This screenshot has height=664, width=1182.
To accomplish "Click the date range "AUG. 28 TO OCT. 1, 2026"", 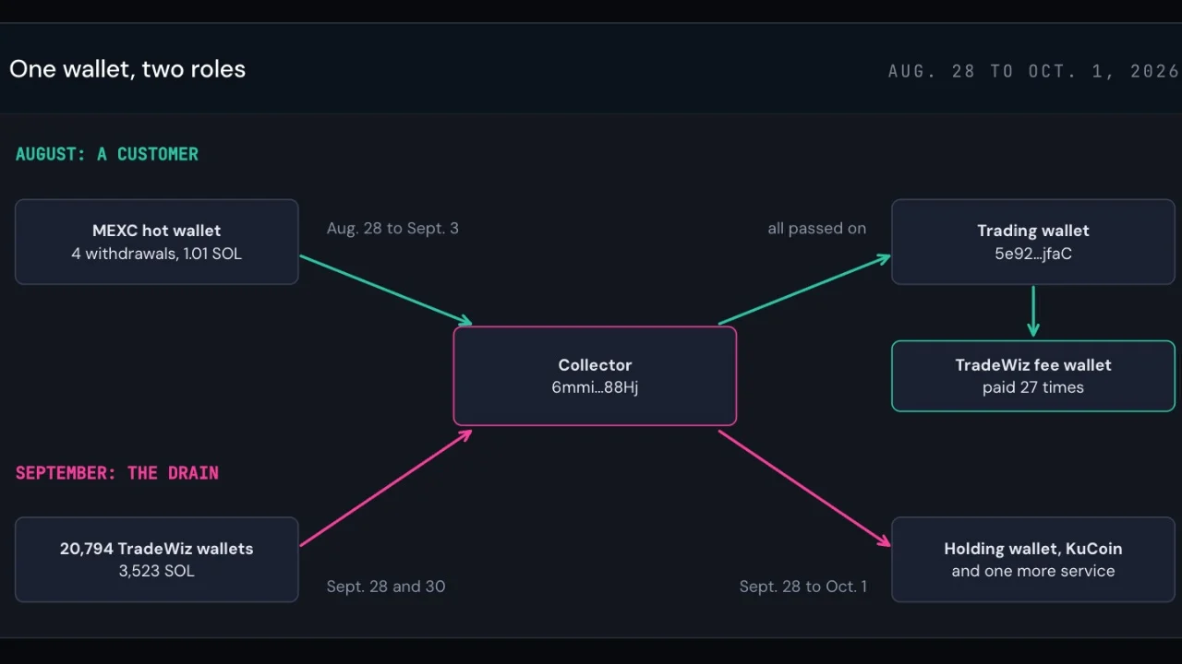I will [x=1033, y=71].
